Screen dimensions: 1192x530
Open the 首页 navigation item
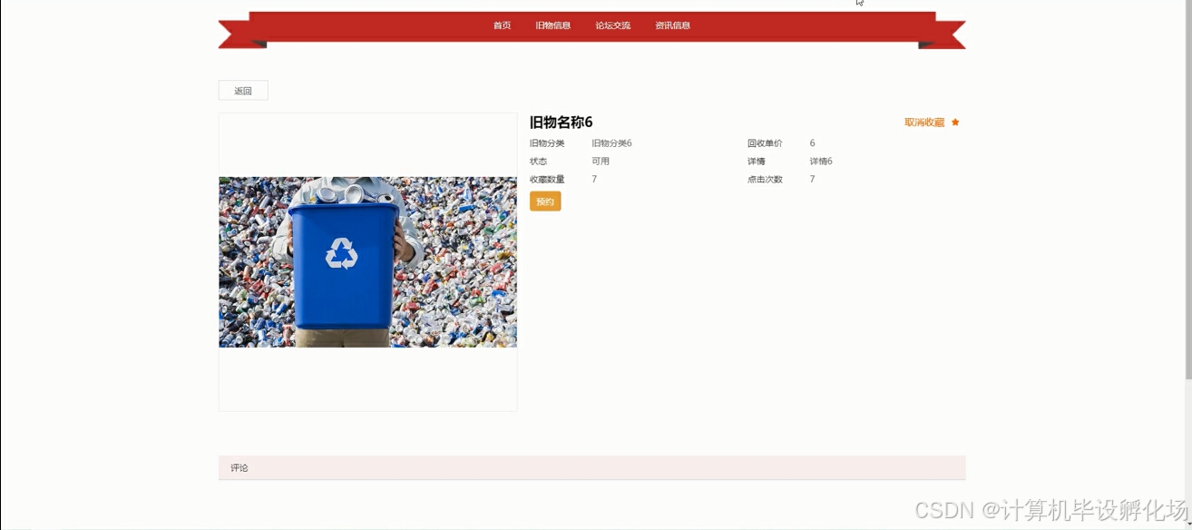(502, 25)
